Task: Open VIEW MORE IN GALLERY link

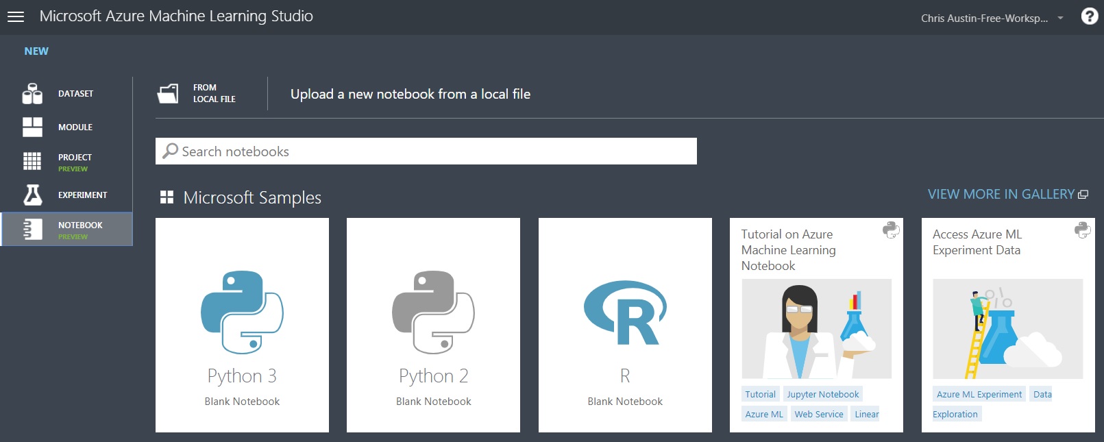Action: click(1001, 195)
